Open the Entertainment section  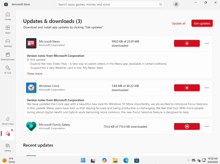coord(8,56)
